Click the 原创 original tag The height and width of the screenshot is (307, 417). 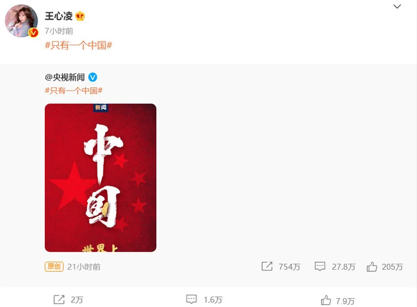tap(54, 266)
